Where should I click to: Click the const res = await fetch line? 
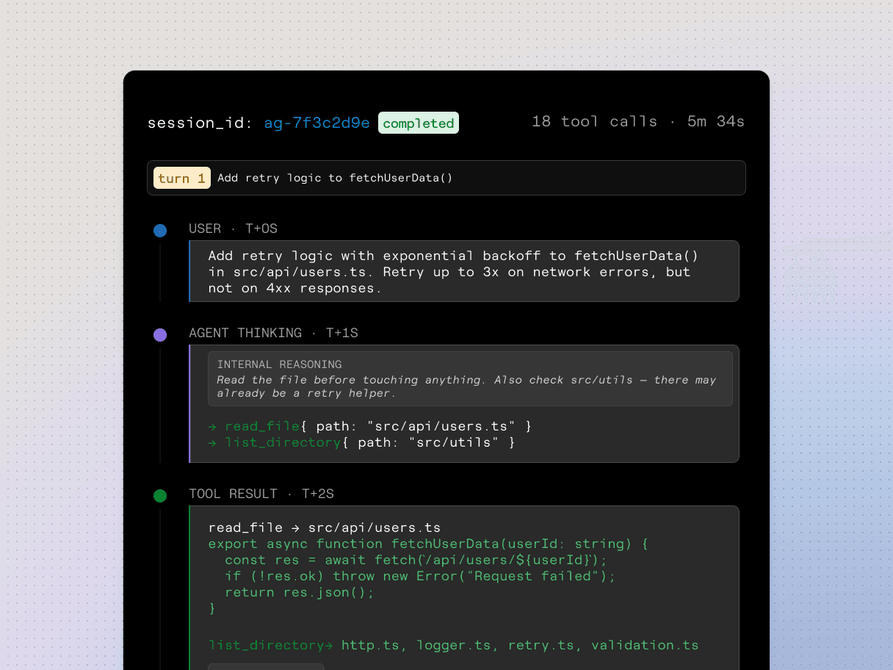(x=416, y=560)
